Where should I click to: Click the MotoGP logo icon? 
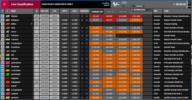116,5
